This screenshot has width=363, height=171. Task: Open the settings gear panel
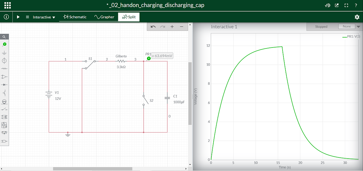click(x=357, y=17)
